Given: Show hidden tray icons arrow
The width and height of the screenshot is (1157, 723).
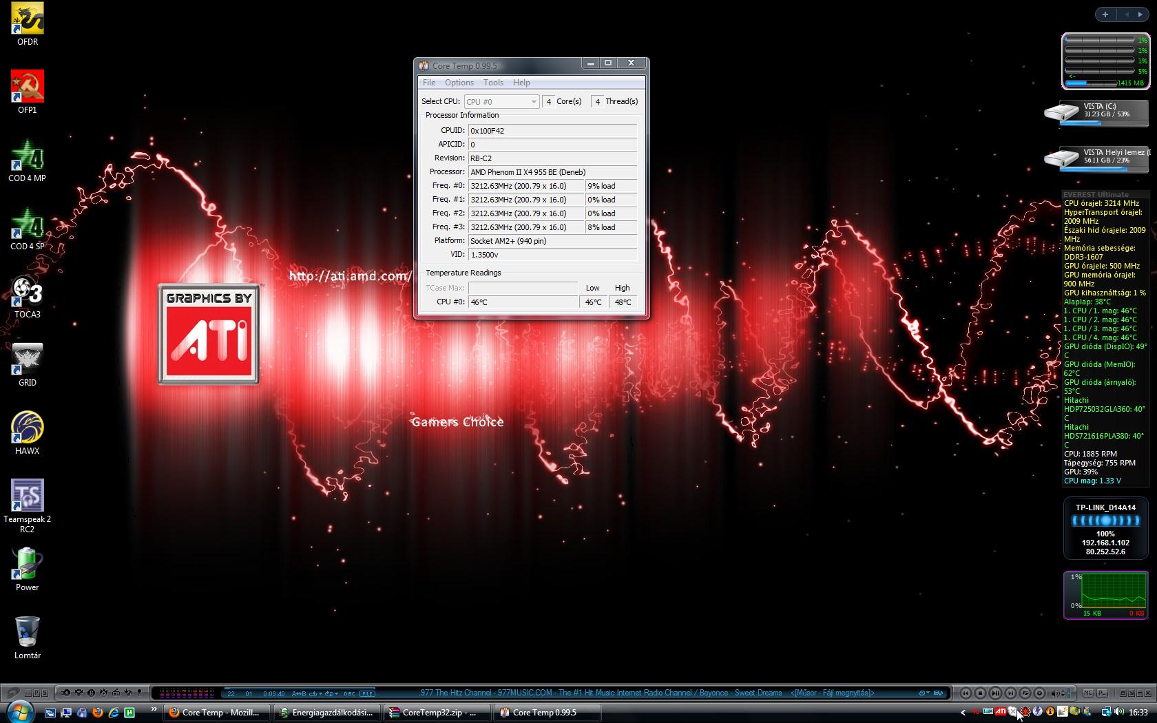Looking at the screenshot, I should coord(963,712).
